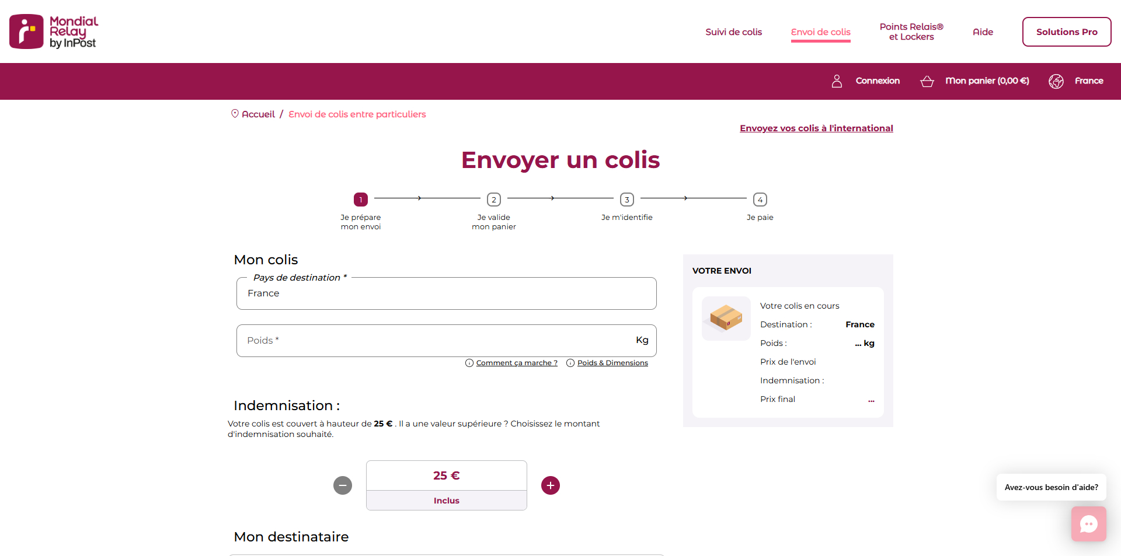Click the globe country icon
Viewport: 1121px width, 556px height.
[1056, 81]
